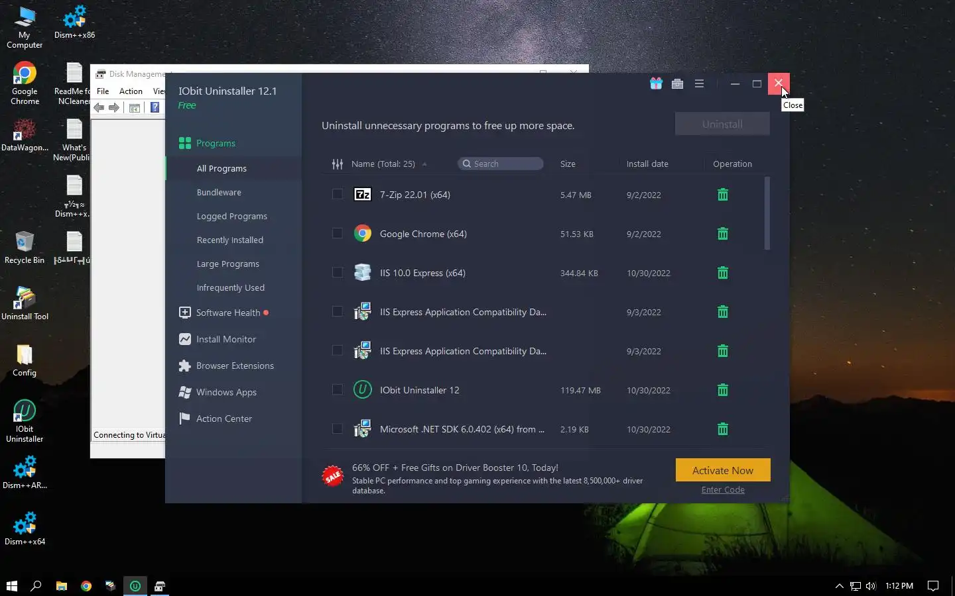Check the 7-Zip 22.01 (x64) checkbox
This screenshot has width=955, height=596.
(x=338, y=194)
